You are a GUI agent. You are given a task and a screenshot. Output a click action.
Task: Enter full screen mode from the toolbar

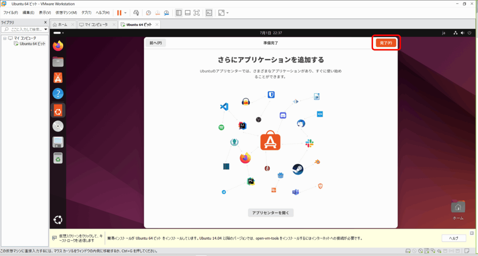197,13
